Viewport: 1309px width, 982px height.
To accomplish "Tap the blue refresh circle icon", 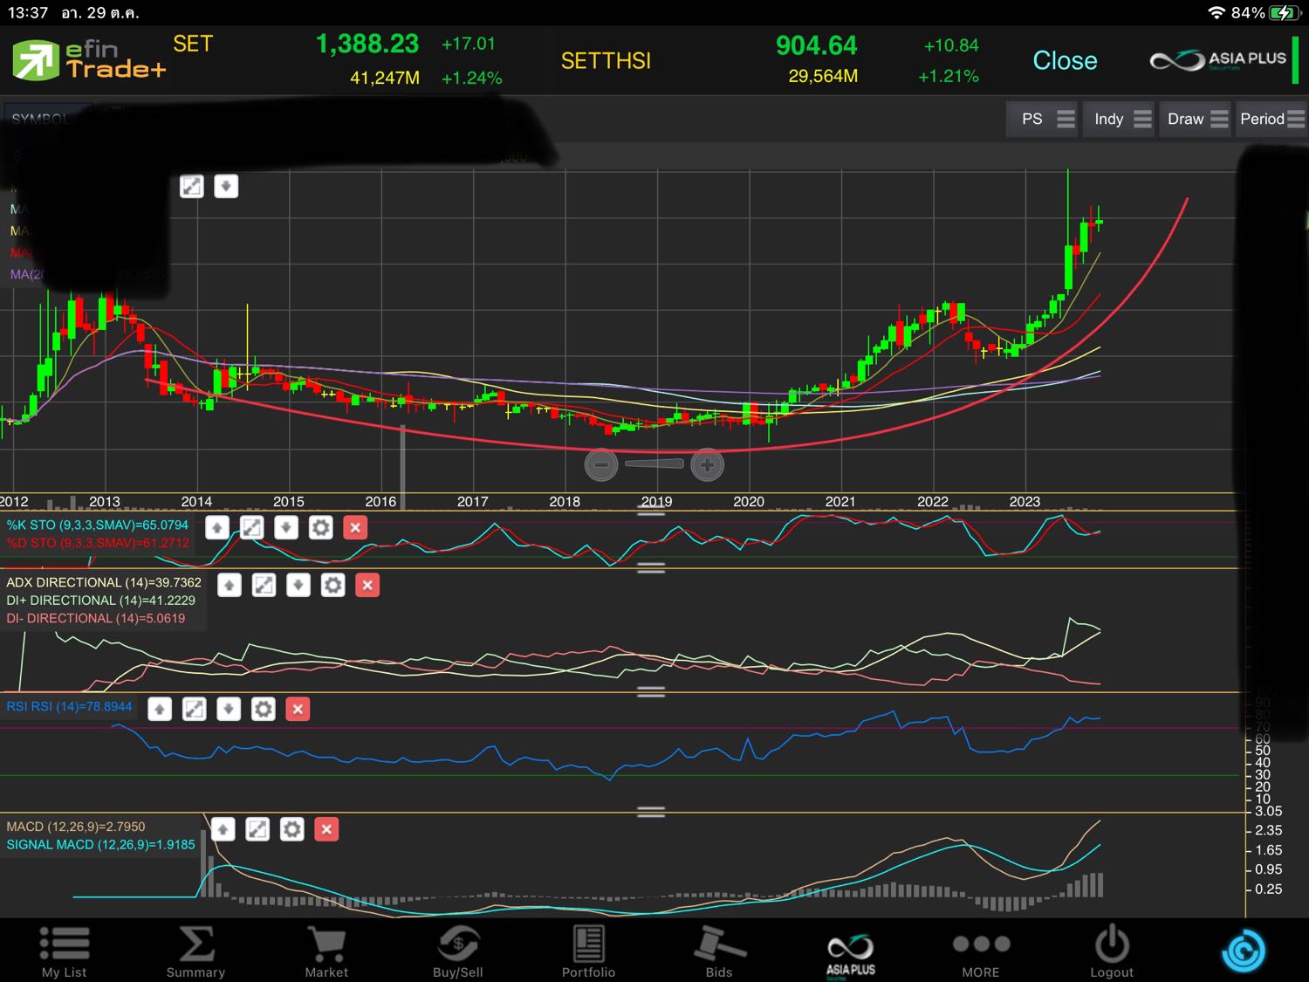I will point(1244,951).
